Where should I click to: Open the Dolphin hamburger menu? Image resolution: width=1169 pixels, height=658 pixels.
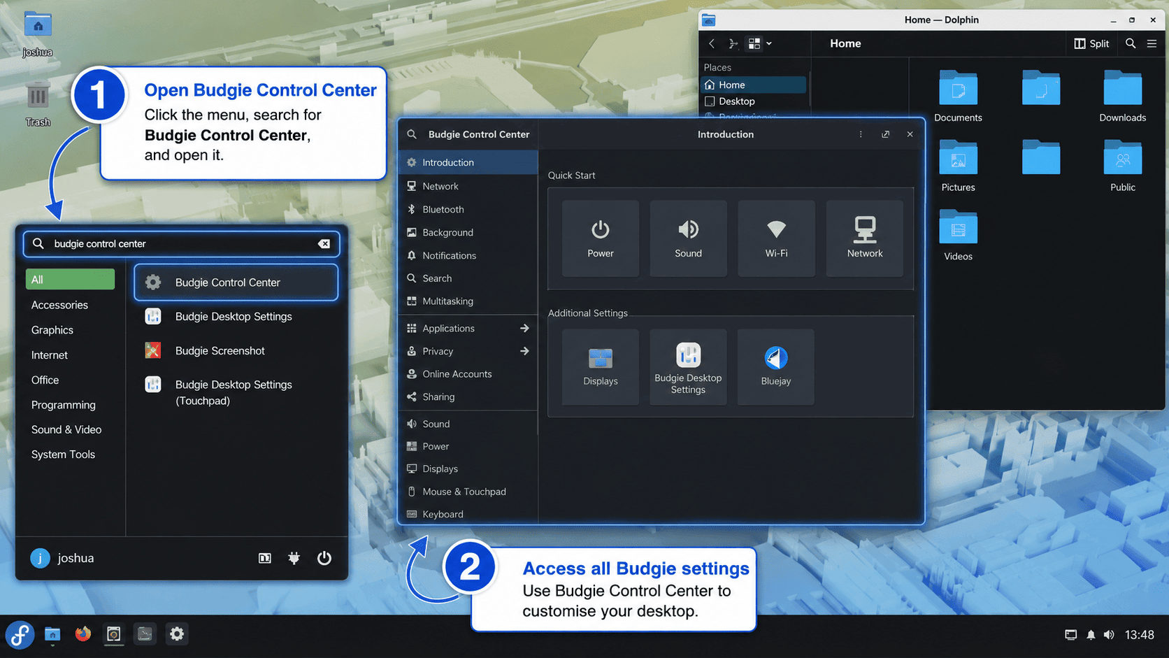(1152, 43)
